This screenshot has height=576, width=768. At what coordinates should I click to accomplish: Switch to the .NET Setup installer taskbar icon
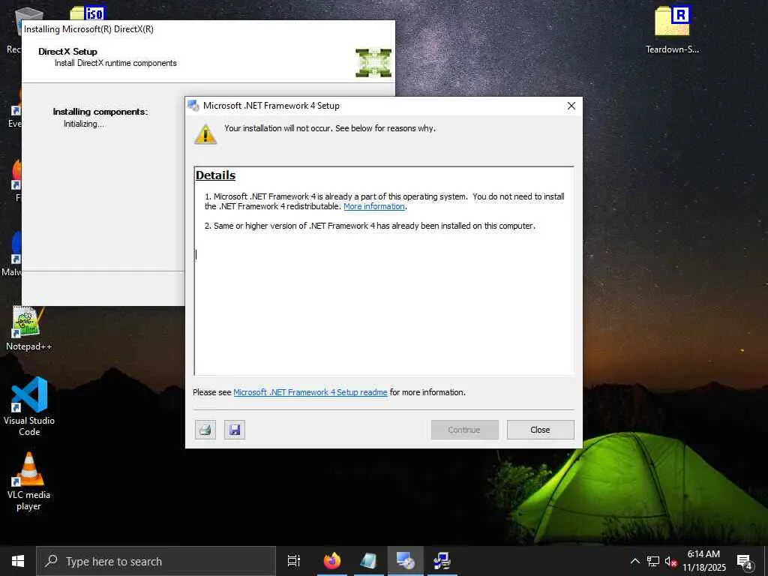(x=406, y=561)
